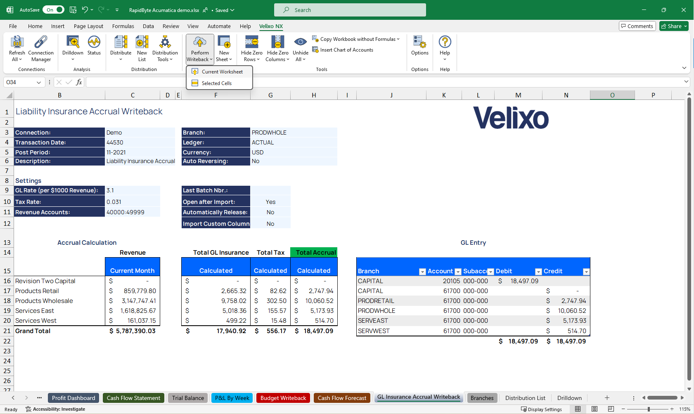Open the Formulas ribbon tab
This screenshot has width=694, height=414.
pos(123,26)
